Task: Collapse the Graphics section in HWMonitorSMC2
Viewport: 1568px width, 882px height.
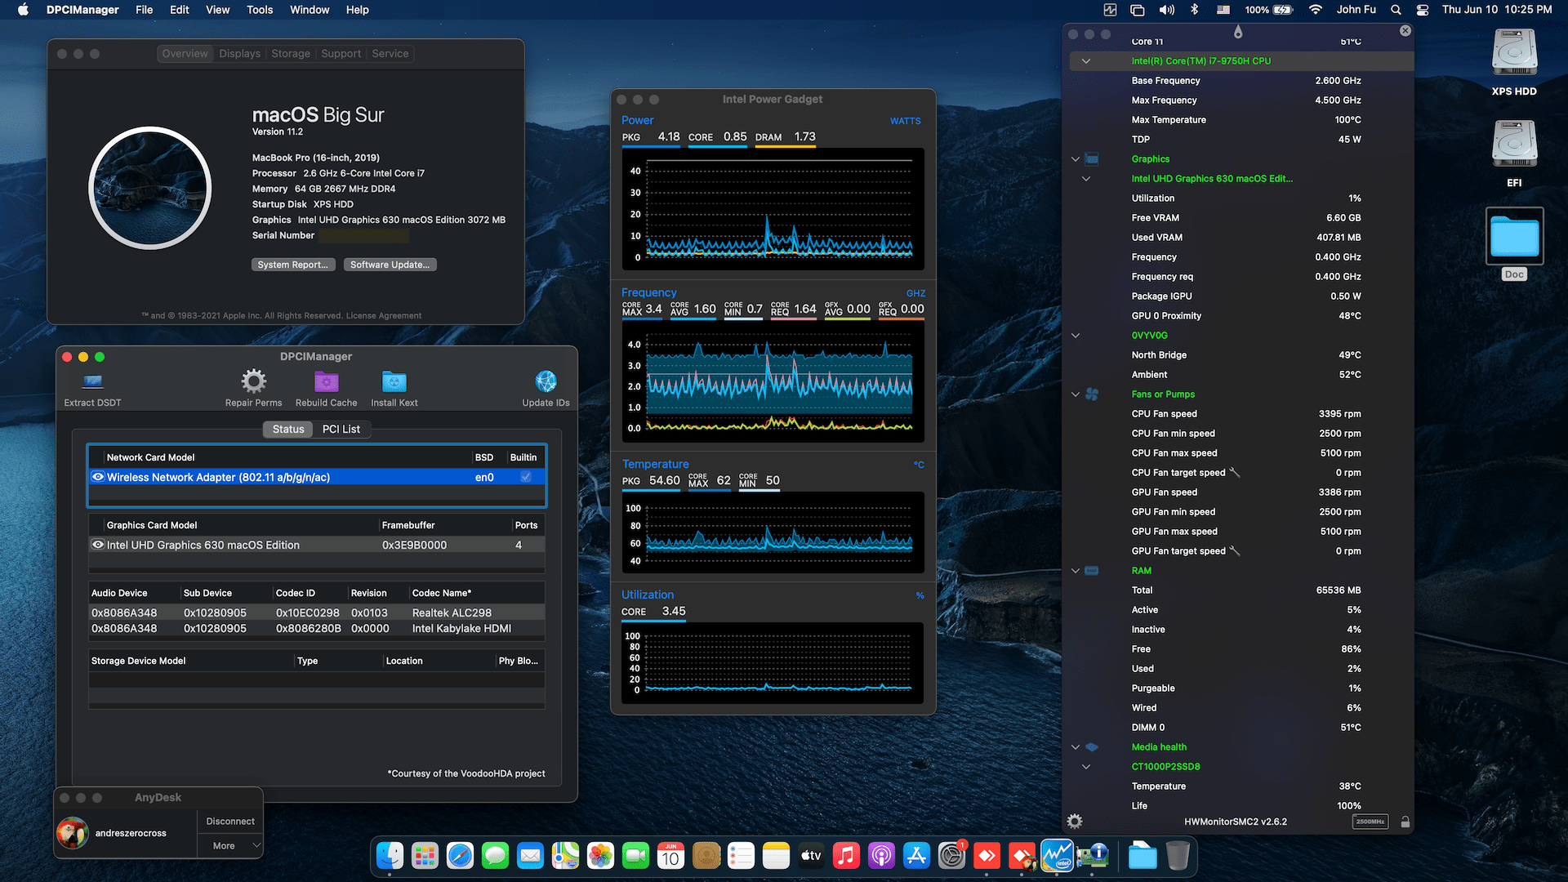Action: point(1076,158)
